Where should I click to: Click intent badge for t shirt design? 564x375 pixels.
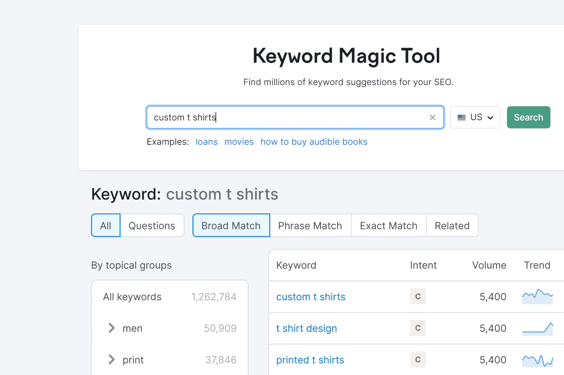(x=417, y=328)
